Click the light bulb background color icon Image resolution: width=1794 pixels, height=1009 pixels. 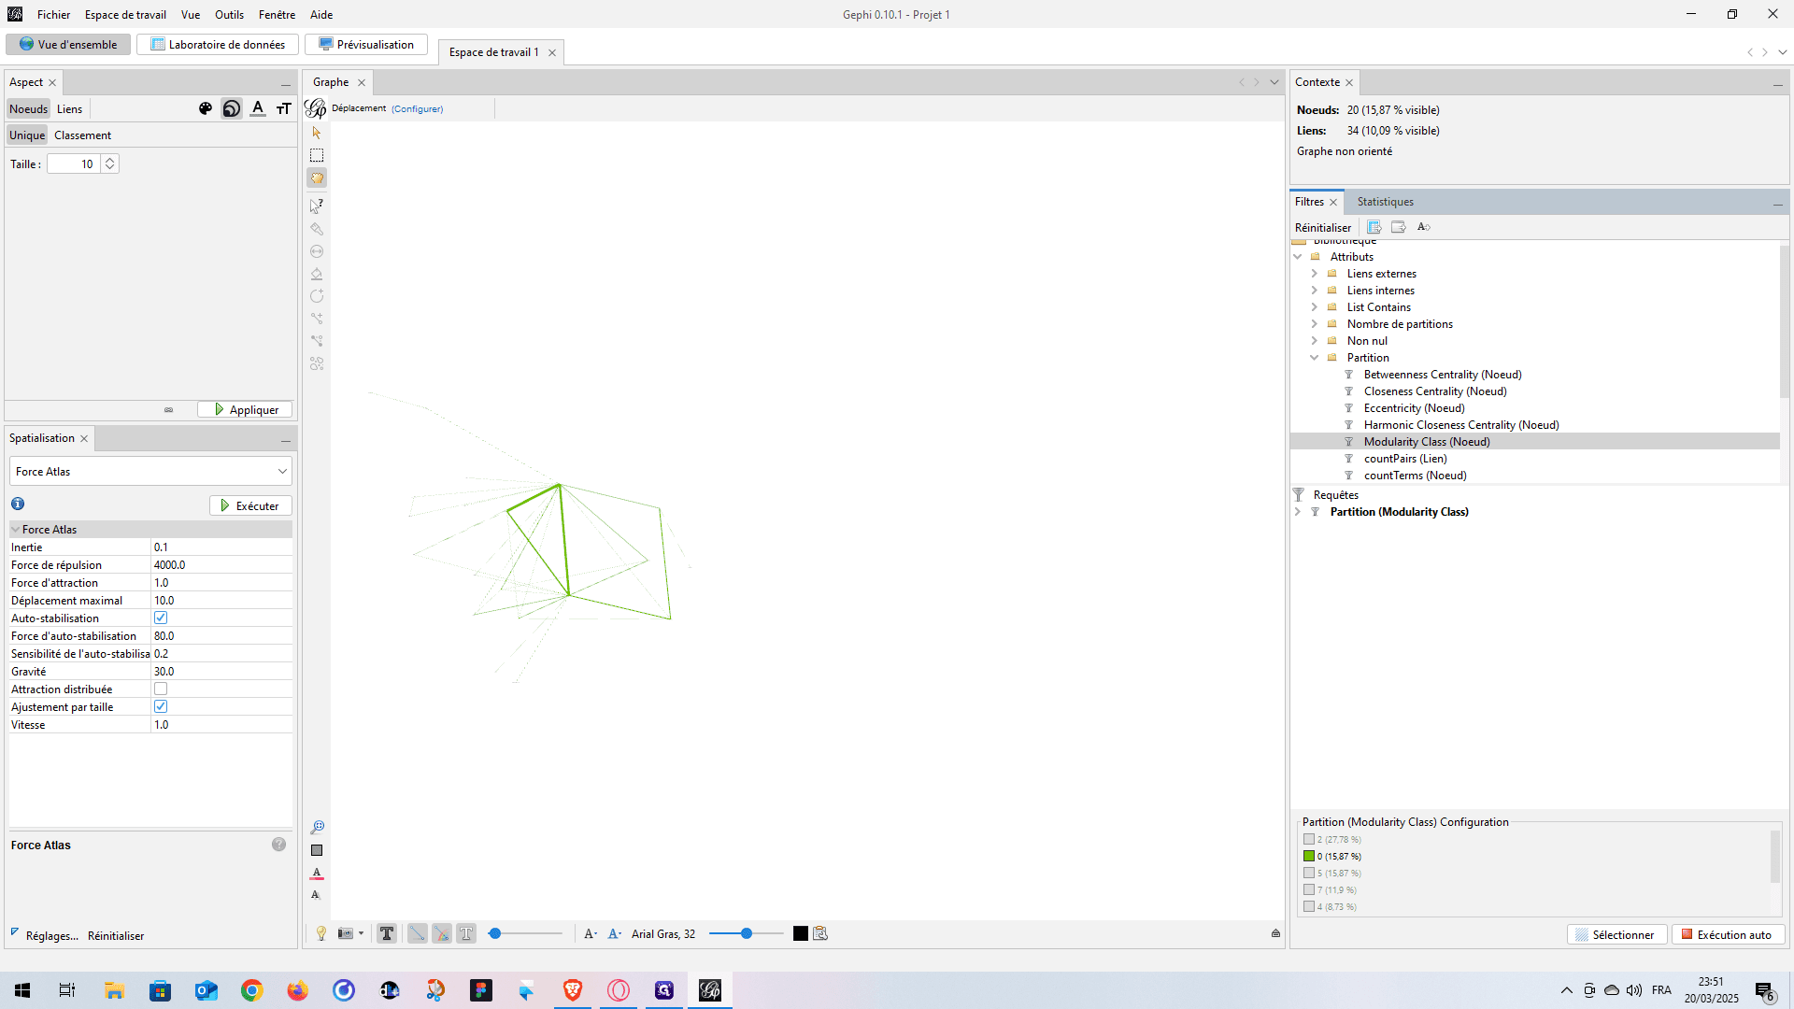(321, 933)
